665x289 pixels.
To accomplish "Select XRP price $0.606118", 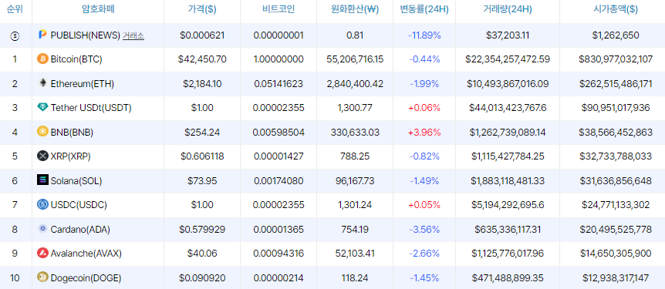I will 202,156.
